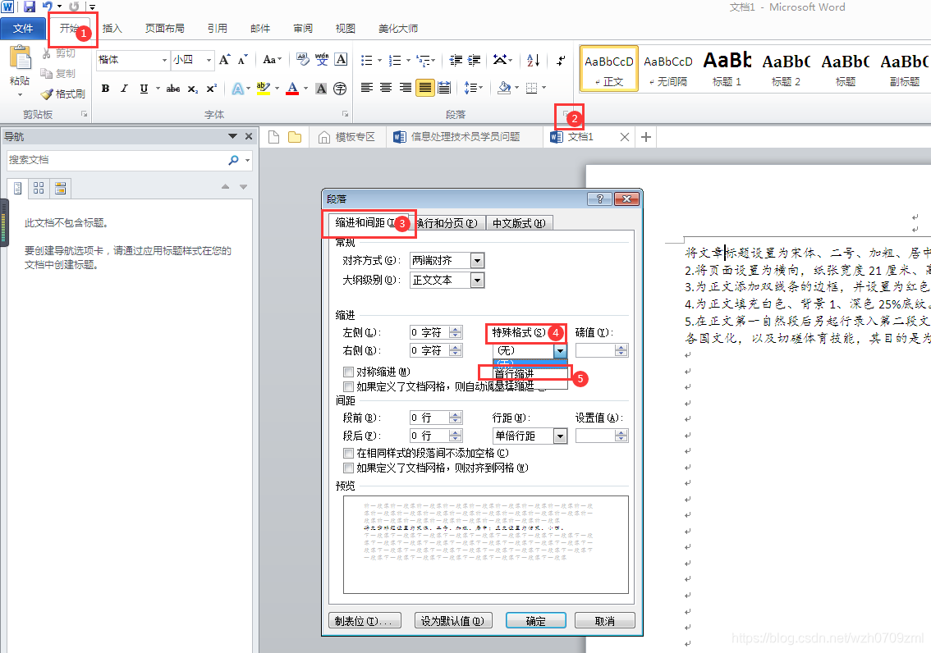Click the 设为默认值 button

452,621
